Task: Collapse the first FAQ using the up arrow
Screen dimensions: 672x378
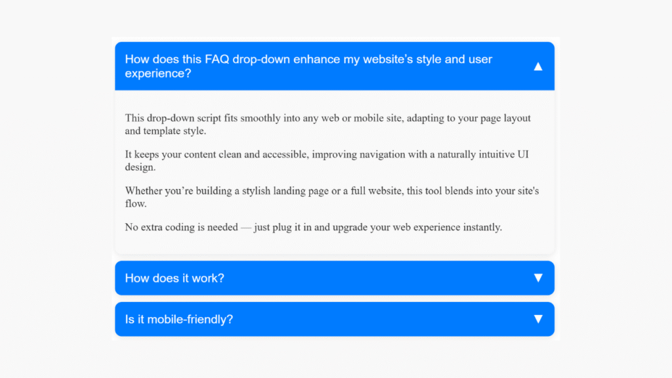Action: point(538,66)
